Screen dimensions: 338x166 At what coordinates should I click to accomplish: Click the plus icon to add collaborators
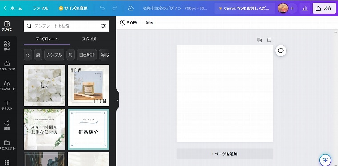point(292,8)
